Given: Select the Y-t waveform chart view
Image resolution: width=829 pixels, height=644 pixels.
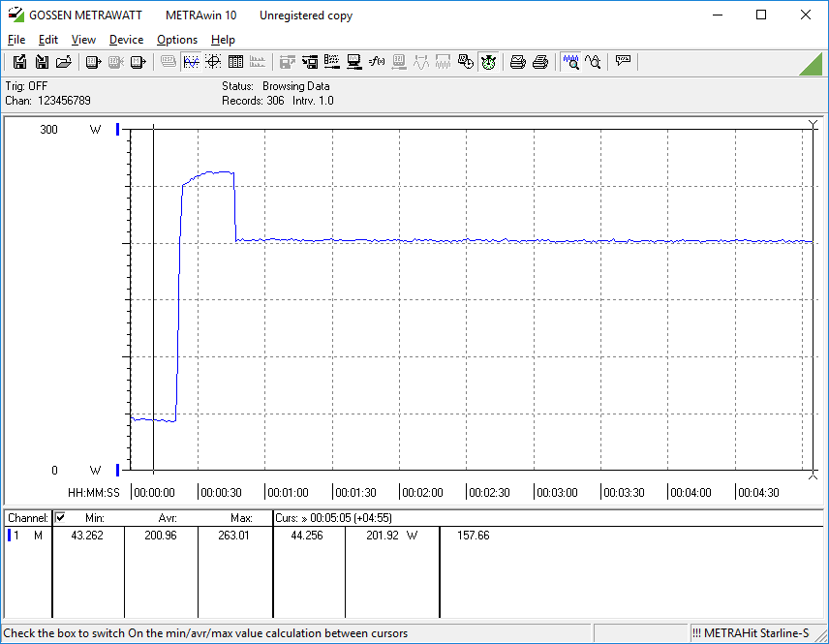Looking at the screenshot, I should (191, 62).
